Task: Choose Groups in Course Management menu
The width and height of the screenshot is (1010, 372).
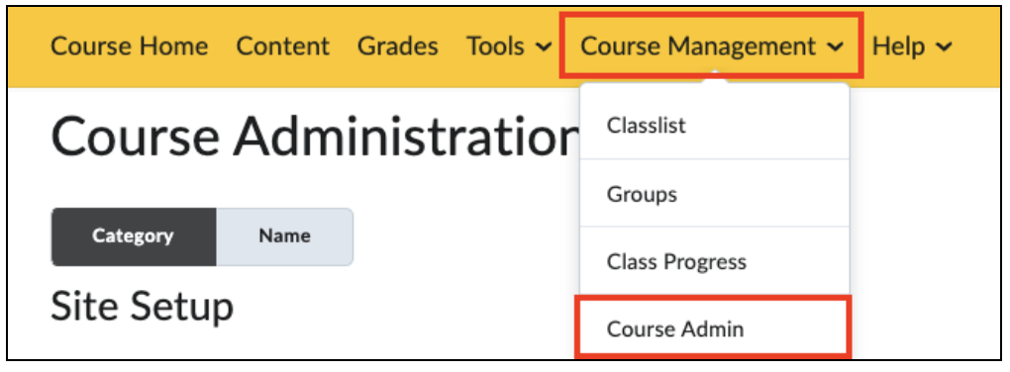Action: click(x=714, y=194)
